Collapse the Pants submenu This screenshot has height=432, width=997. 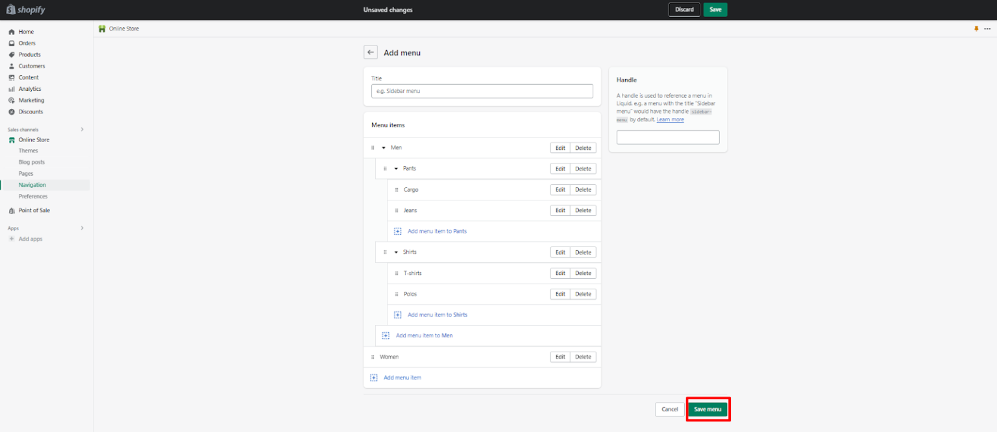pyautogui.click(x=395, y=168)
